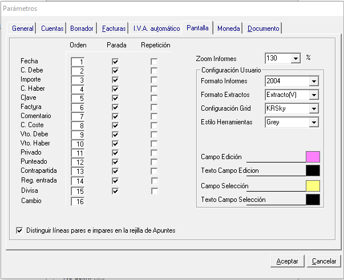Screen dimensions: 344x280
Task: Open the Formato Informes dropdown
Action: pyautogui.click(x=313, y=81)
